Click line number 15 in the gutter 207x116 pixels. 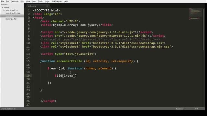tap(28, 61)
